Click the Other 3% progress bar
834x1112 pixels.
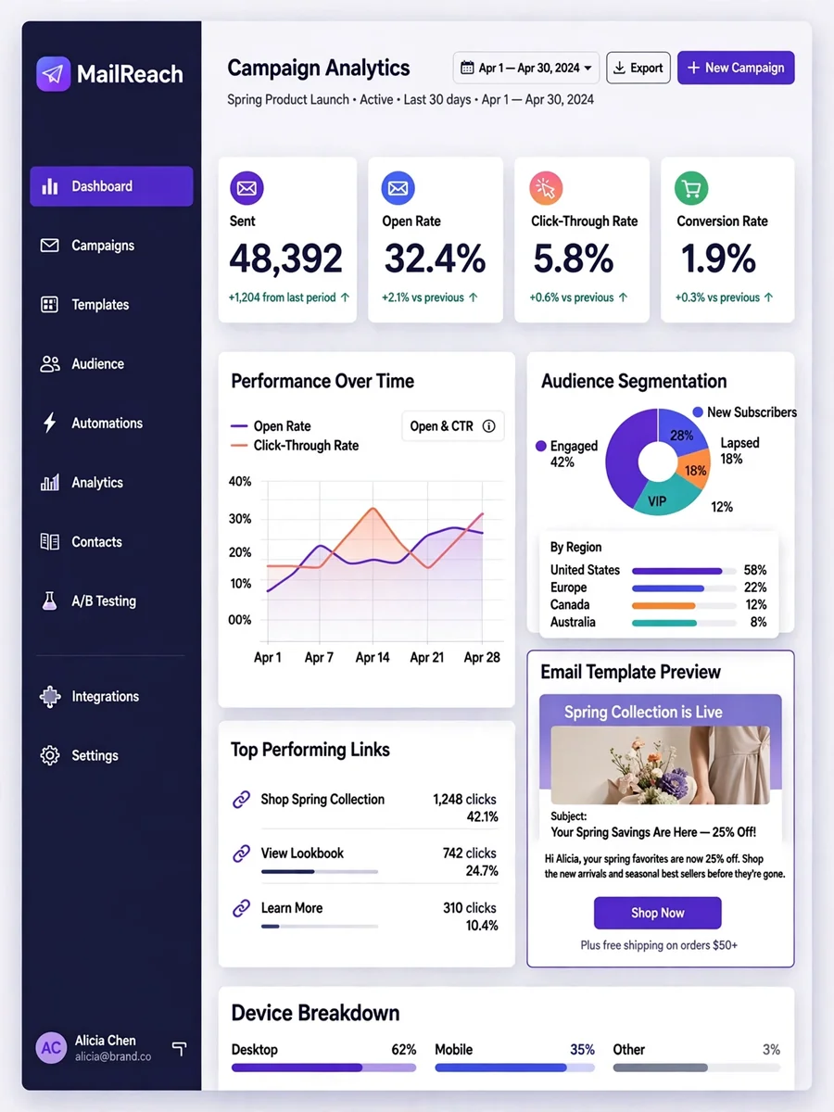point(696,1068)
